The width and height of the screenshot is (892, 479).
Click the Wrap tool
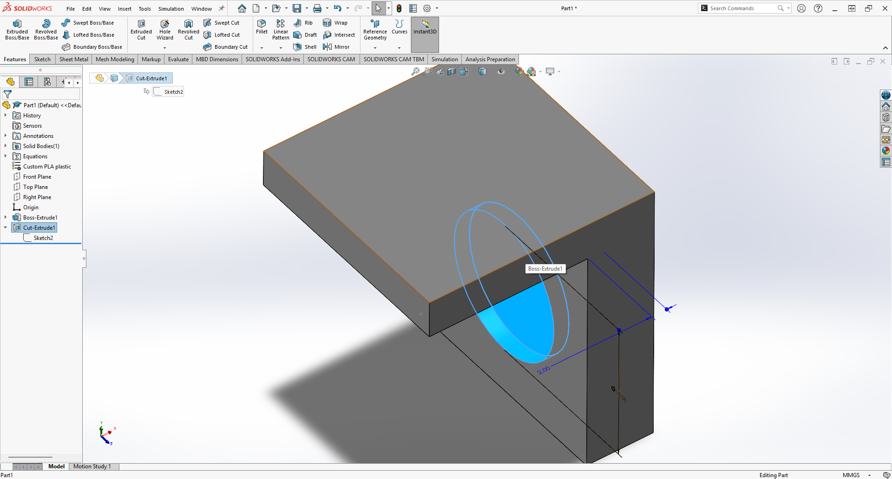335,23
